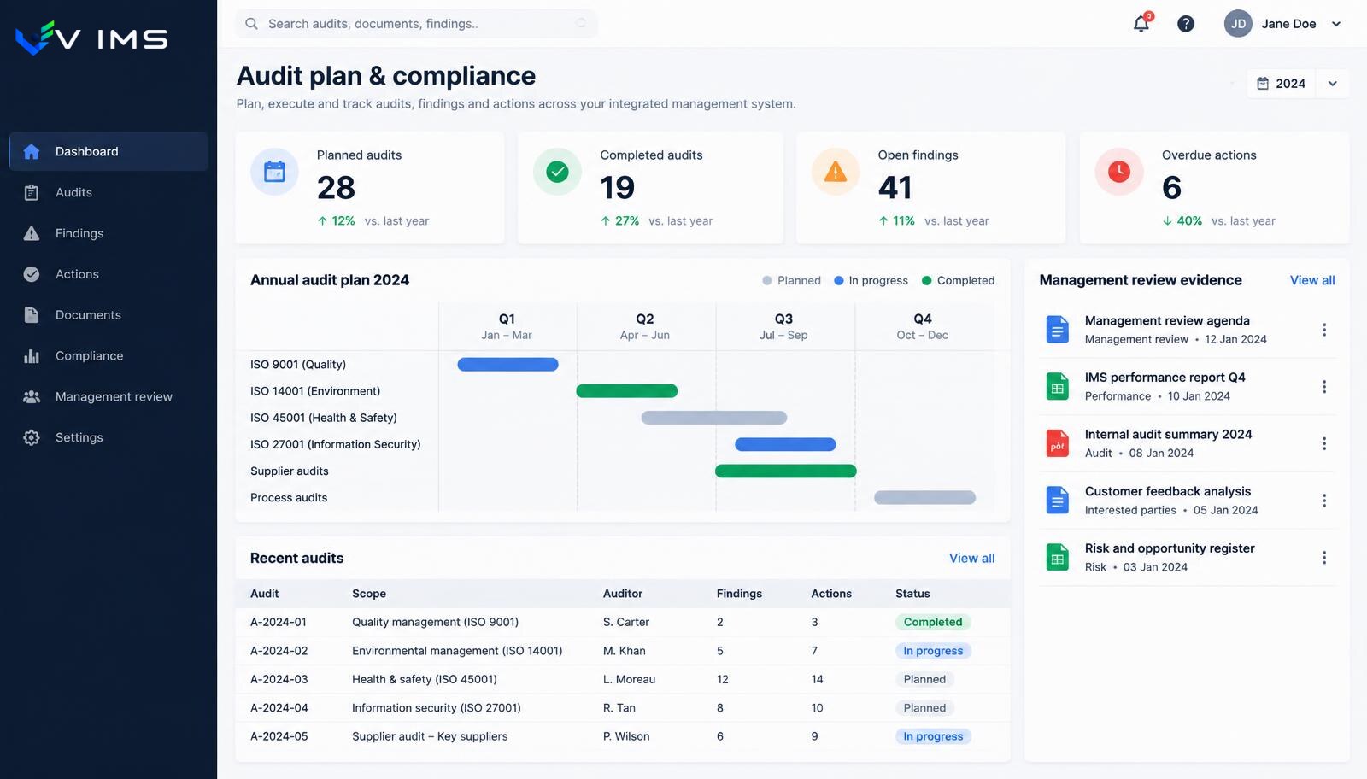This screenshot has width=1367, height=779.
Task: Click the ISO 14001 green timeline bar
Action: (627, 391)
